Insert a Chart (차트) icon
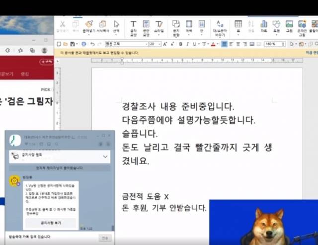Viewport: 318px width, 245px height. 264,24
